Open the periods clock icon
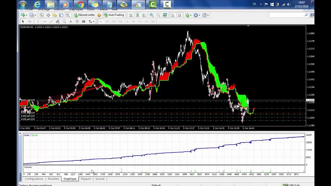This screenshot has height=186, width=331. click(x=196, y=15)
